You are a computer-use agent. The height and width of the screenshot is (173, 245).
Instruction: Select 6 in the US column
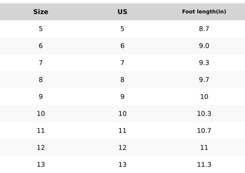coord(122,46)
